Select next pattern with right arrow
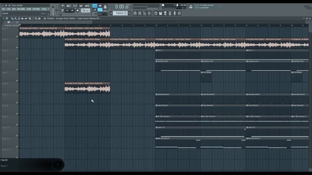The height and width of the screenshot is (175, 312). point(129,13)
